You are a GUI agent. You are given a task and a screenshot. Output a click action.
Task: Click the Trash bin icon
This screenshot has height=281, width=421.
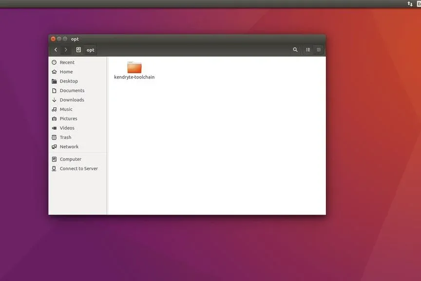[x=54, y=138]
